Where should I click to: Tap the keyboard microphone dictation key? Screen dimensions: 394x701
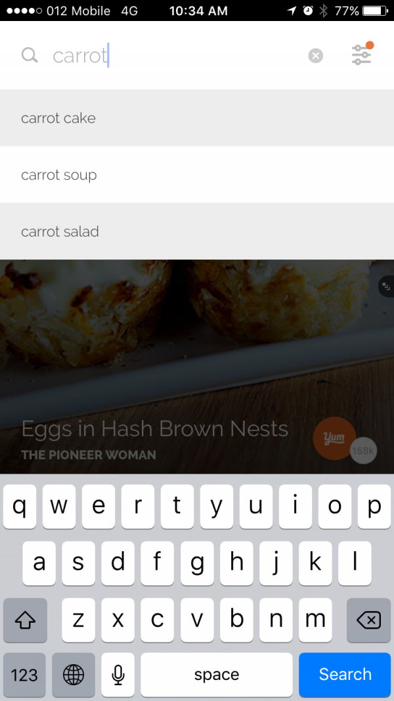pos(118,674)
